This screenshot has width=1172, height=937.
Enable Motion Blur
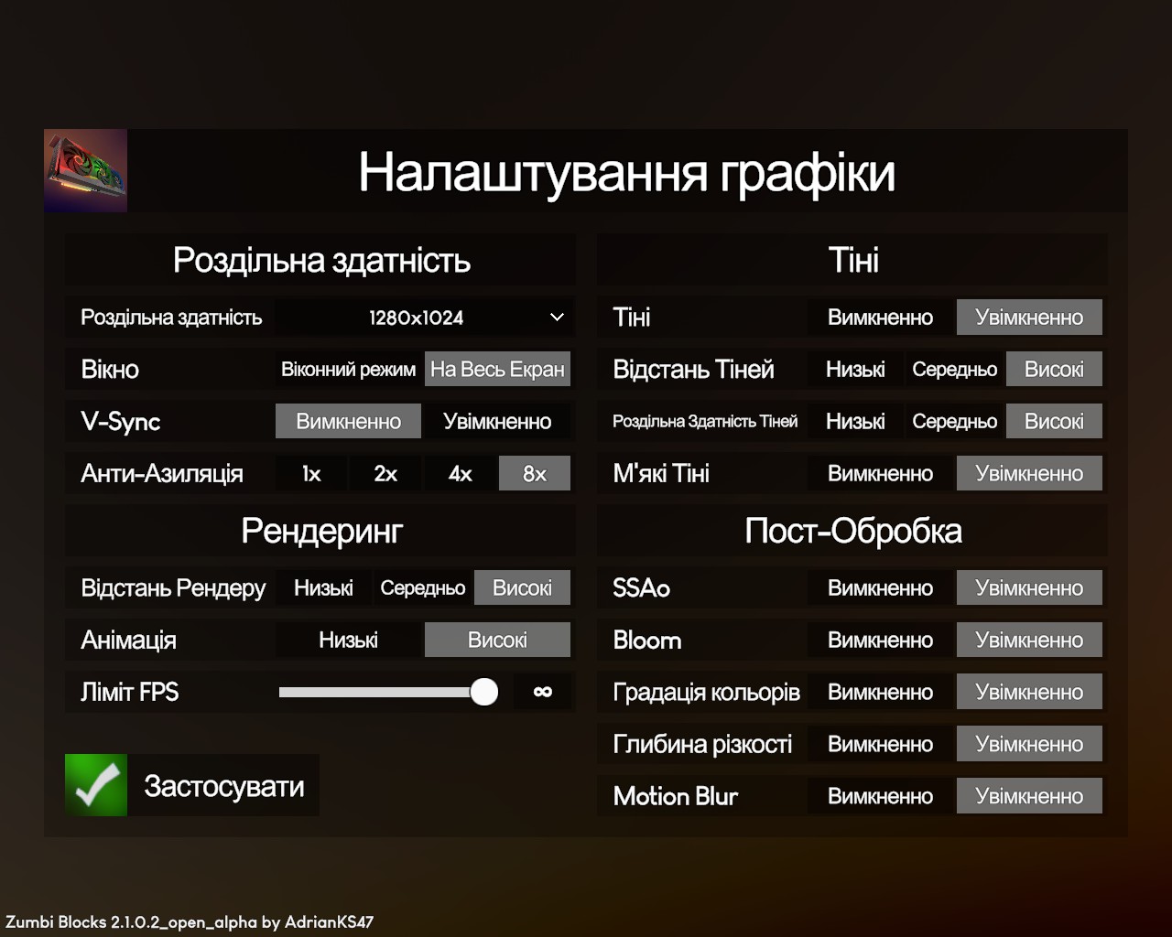1029,797
